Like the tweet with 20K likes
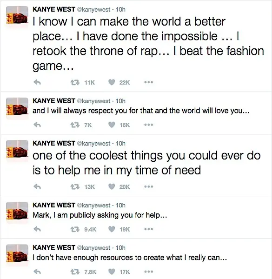 (x=112, y=186)
